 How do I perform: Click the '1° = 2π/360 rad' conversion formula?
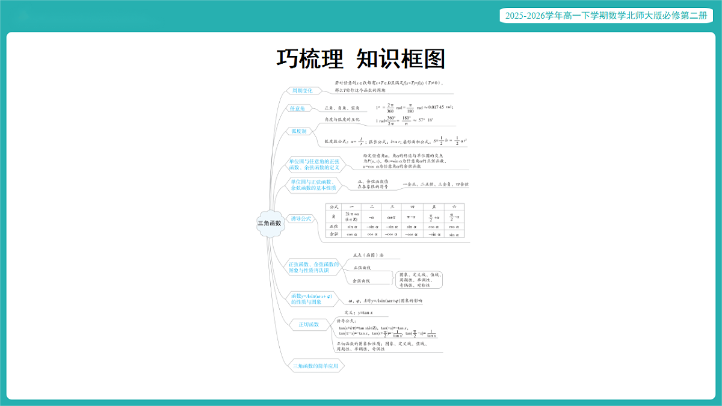coord(415,107)
